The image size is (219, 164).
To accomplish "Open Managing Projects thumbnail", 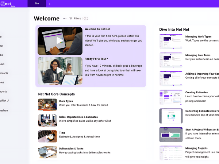I will tap(171, 153).
